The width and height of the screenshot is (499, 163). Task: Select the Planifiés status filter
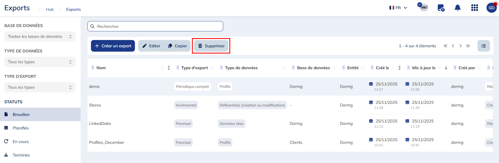(21, 128)
